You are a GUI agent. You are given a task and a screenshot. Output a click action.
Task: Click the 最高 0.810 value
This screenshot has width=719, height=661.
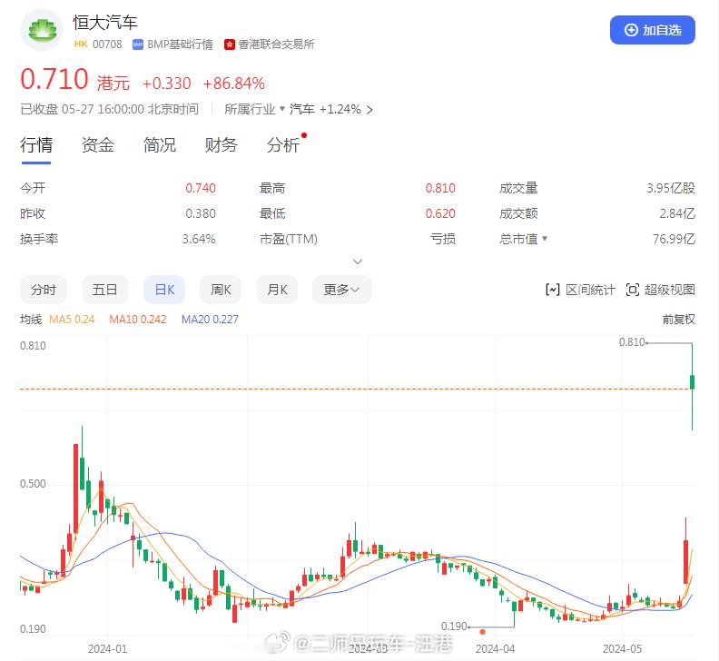[x=440, y=188]
